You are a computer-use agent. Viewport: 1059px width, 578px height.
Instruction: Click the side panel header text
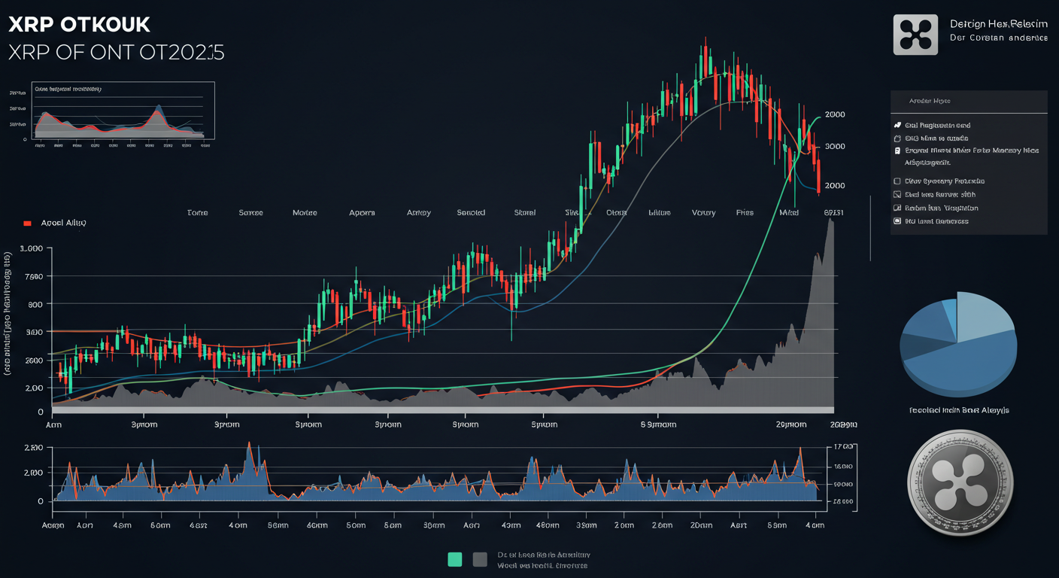(929, 101)
